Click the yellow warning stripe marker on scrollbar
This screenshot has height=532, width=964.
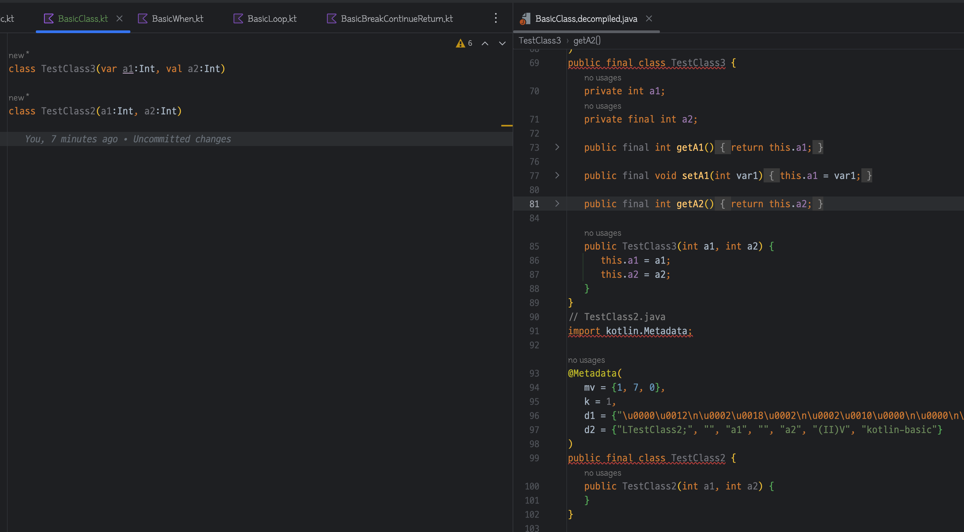tap(506, 126)
